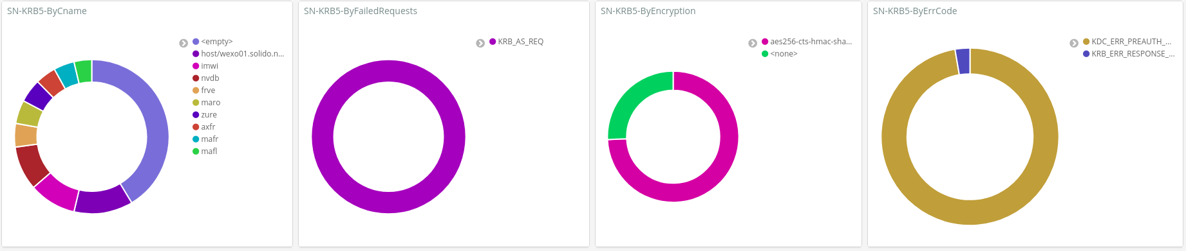Viewport: 1186px width, 251px height.
Task: Click the mafr legend dot
Action: coord(196,139)
